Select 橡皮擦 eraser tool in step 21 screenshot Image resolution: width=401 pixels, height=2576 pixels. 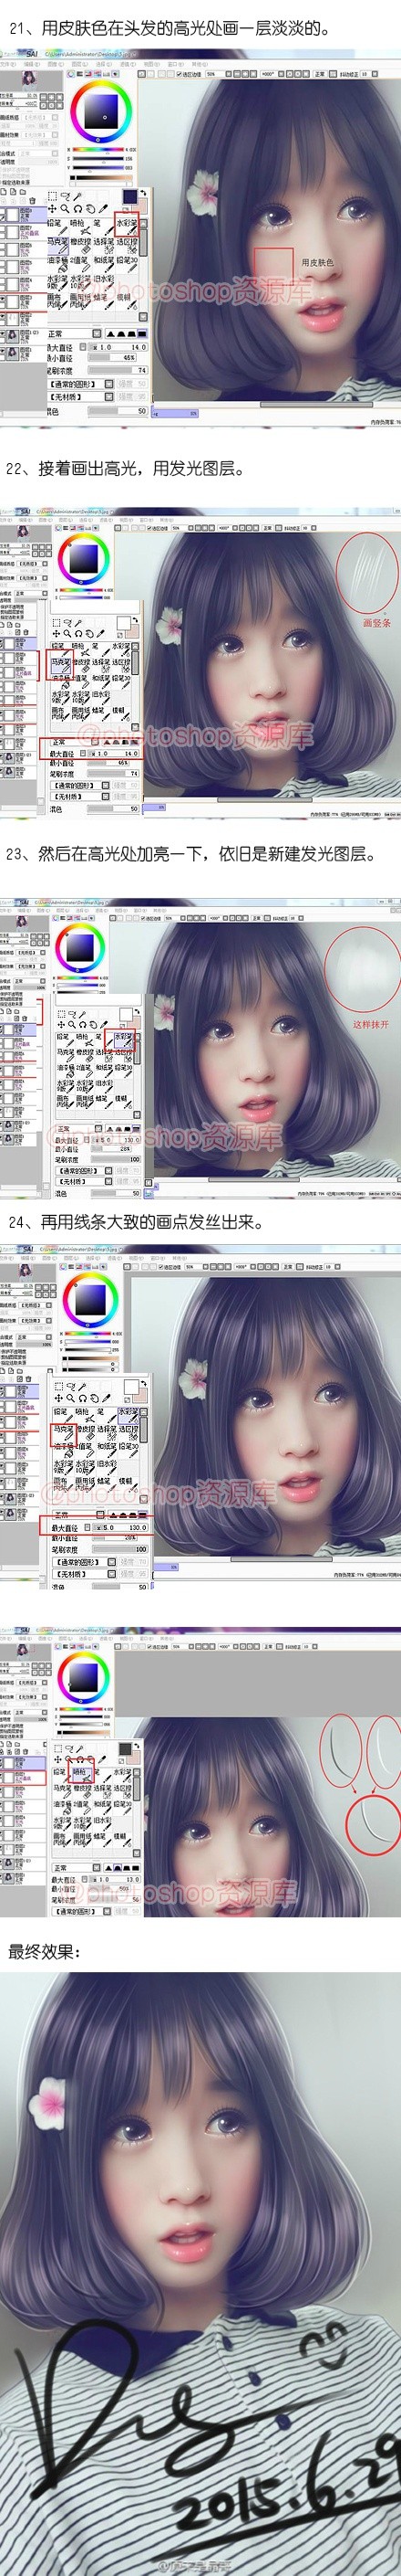click(x=81, y=245)
